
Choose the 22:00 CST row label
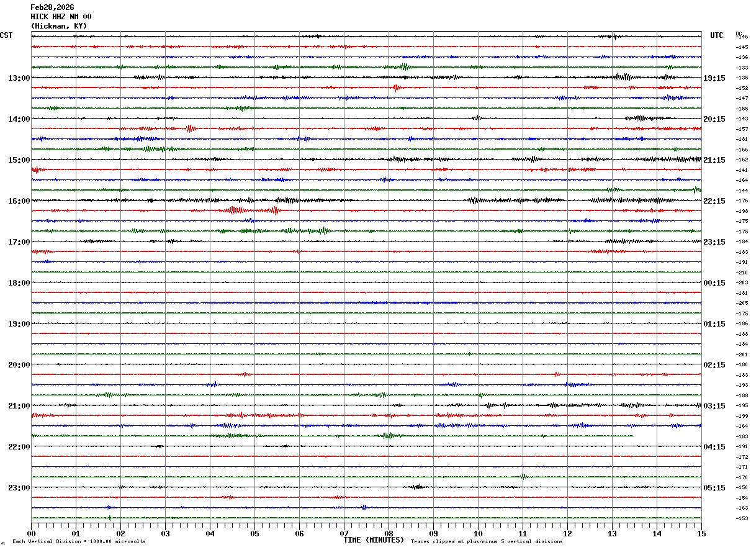tap(19, 447)
